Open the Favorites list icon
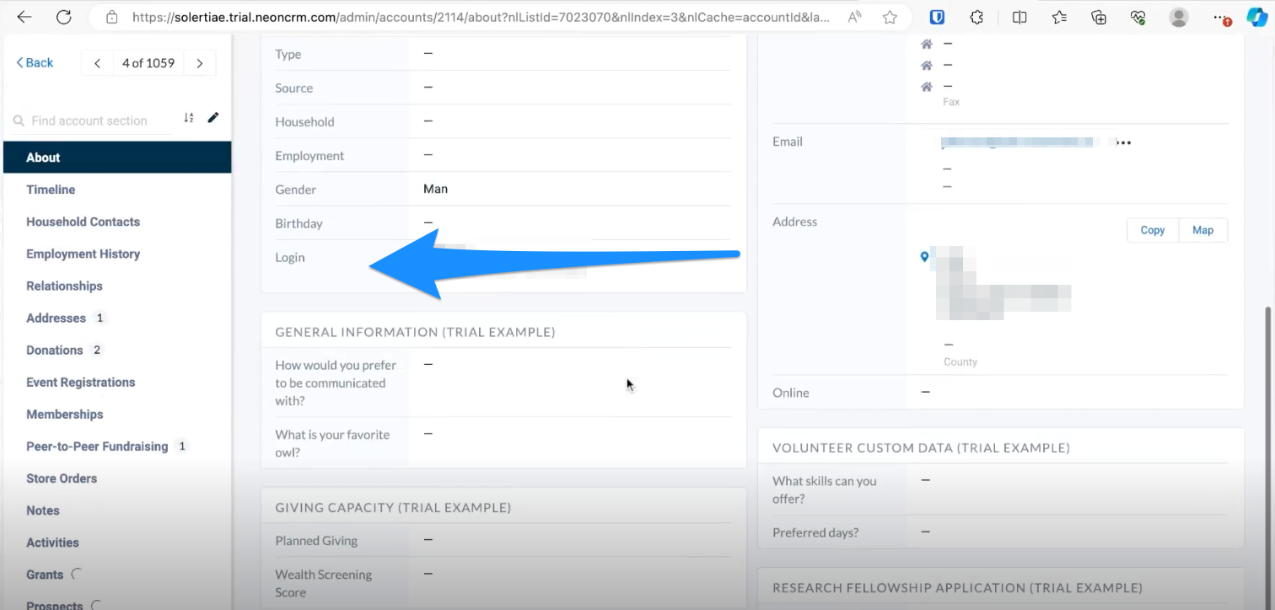 click(1059, 17)
